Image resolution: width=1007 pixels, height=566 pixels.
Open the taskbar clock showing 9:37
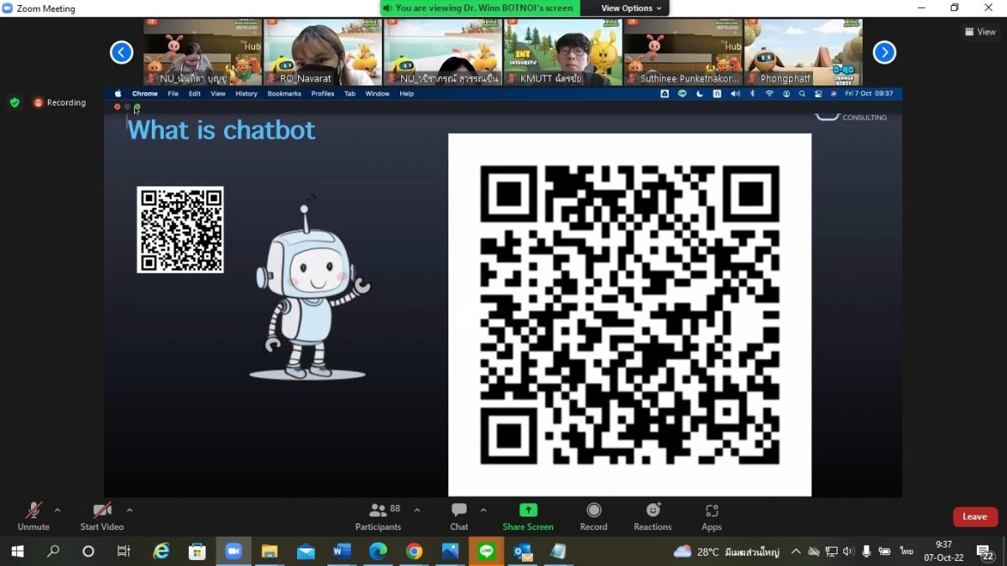(945, 551)
